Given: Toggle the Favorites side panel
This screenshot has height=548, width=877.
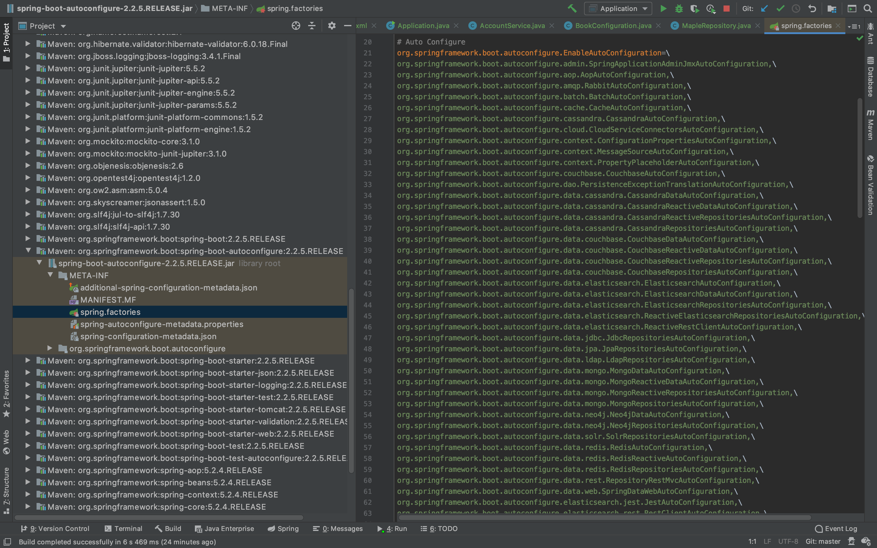Looking at the screenshot, I should click(6, 393).
